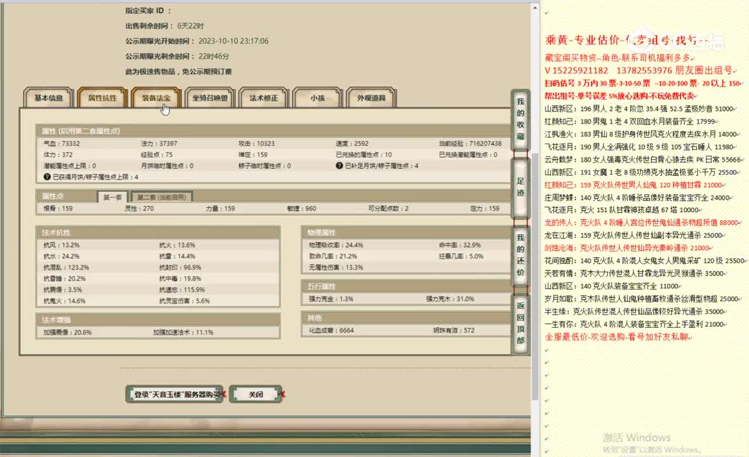Click the 气血：73332 value

[62, 143]
